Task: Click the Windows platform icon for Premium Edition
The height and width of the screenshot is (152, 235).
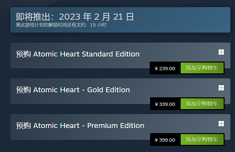Action: 221,123
